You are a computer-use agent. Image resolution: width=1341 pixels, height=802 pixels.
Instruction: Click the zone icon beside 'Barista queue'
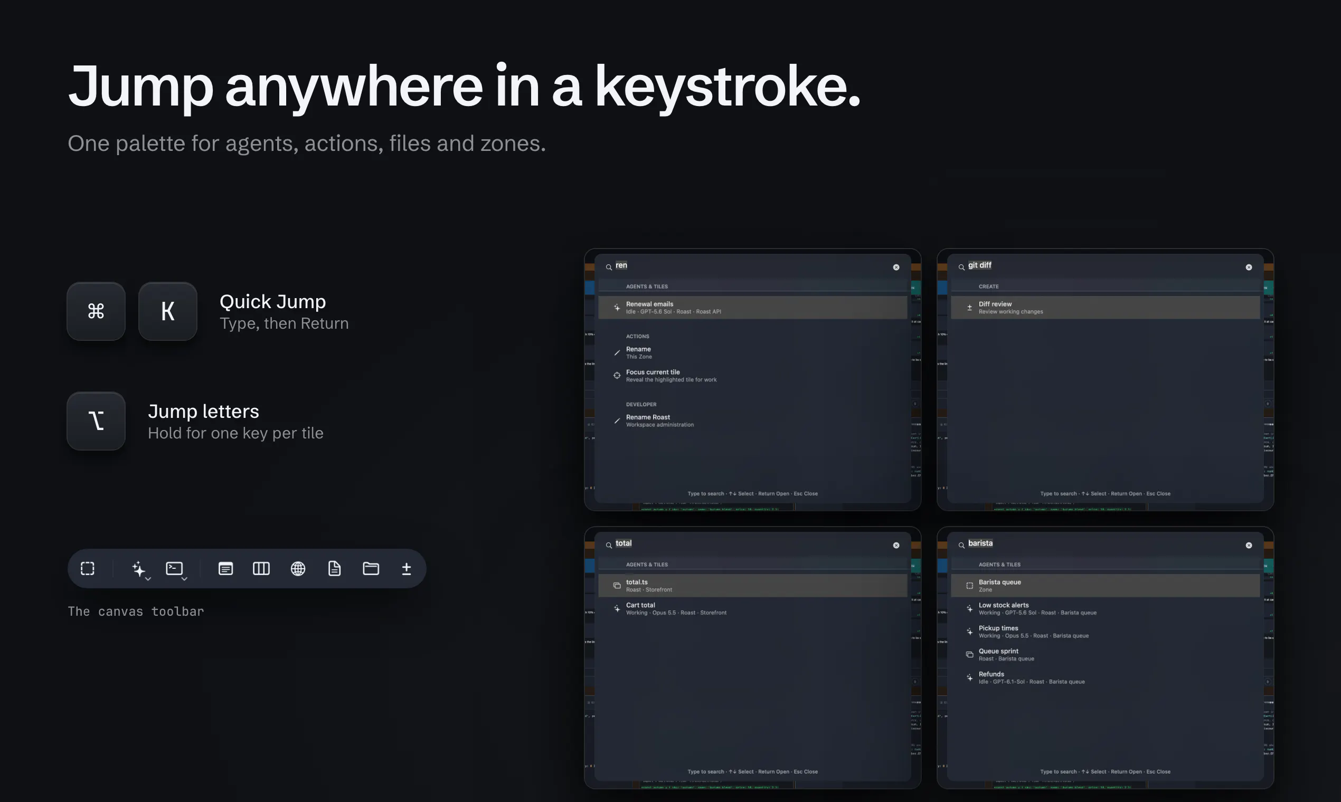point(969,586)
